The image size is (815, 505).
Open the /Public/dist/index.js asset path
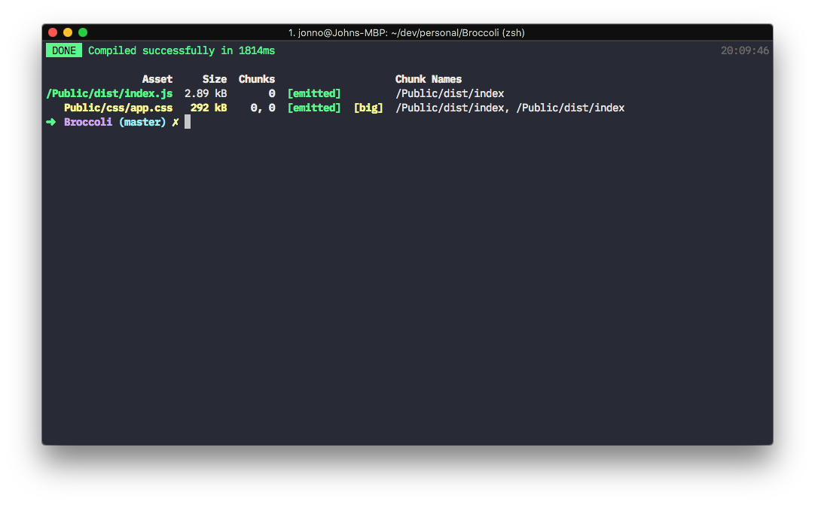(109, 93)
